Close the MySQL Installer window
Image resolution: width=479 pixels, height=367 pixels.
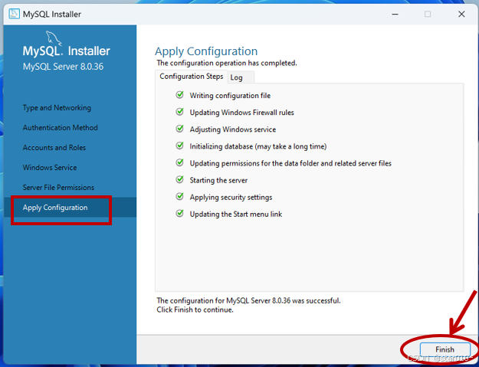[x=461, y=14]
